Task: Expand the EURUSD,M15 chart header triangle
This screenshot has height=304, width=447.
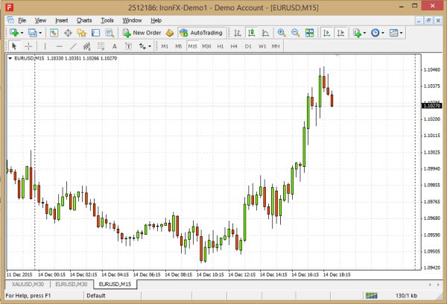Action: click(x=10, y=58)
